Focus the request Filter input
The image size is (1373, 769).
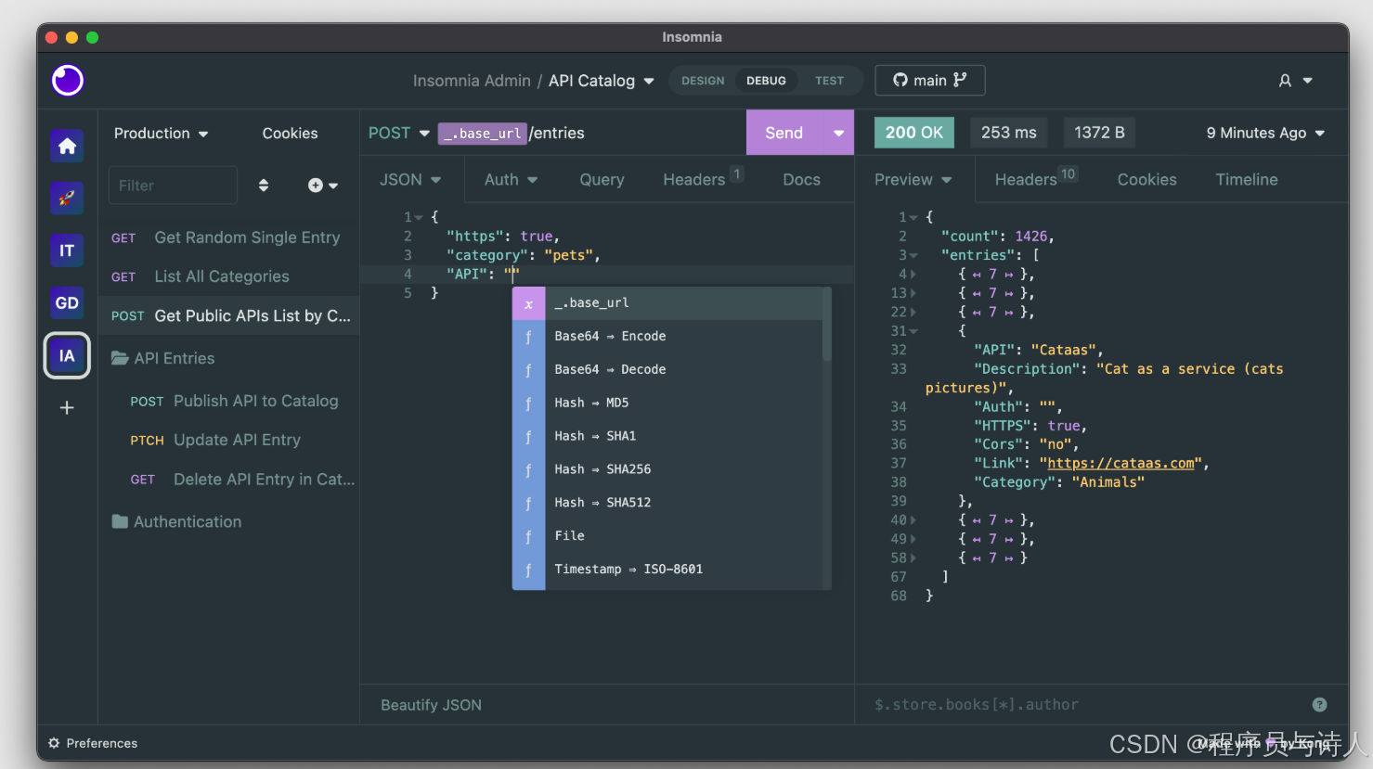tap(173, 186)
